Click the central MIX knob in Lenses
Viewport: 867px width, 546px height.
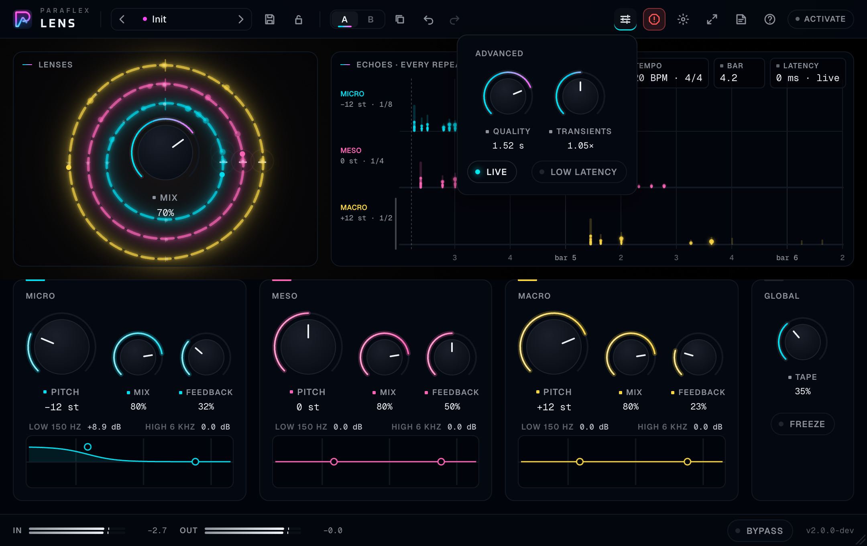(x=165, y=153)
